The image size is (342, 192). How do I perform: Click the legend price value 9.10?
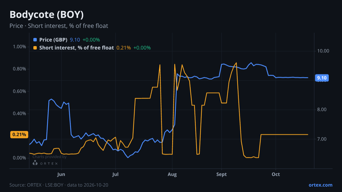click(75, 40)
